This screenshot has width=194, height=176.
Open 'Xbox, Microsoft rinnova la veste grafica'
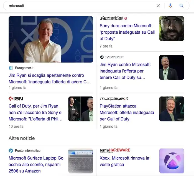click(124, 161)
